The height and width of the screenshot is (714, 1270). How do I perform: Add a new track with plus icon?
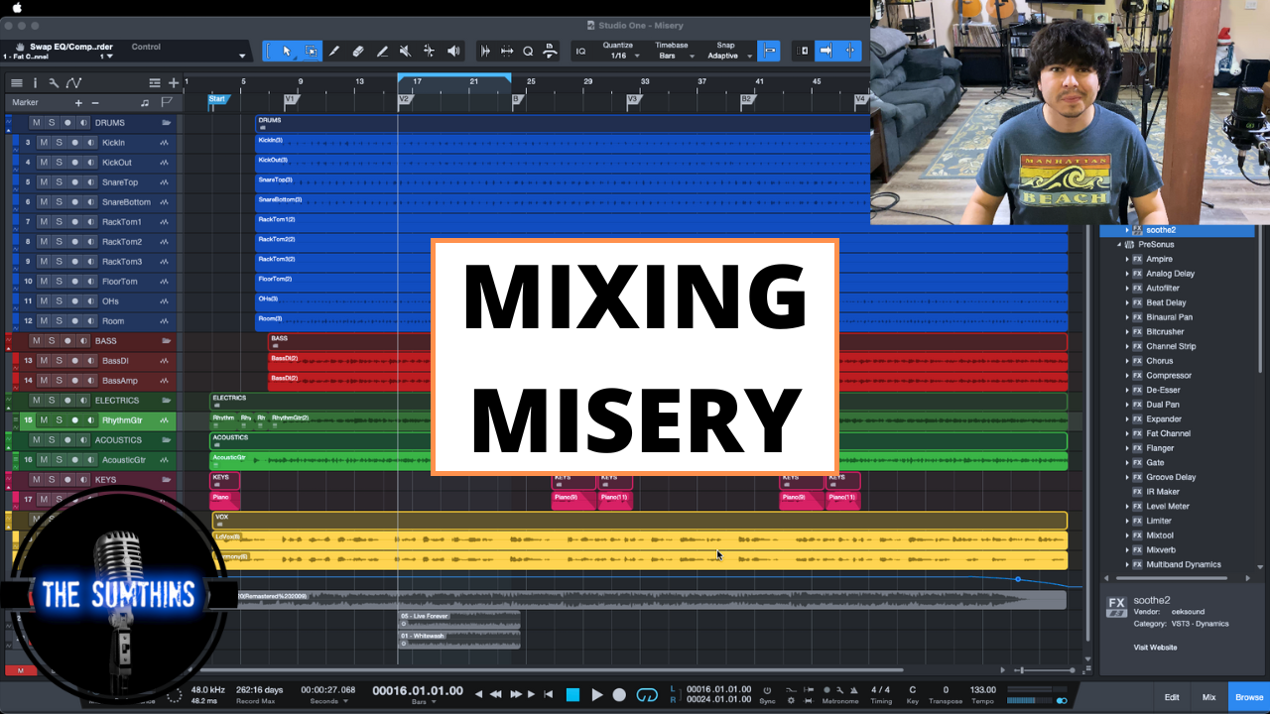(x=174, y=83)
